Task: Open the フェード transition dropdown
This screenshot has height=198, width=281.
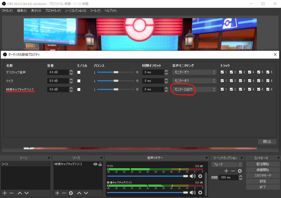Action: pos(227,164)
